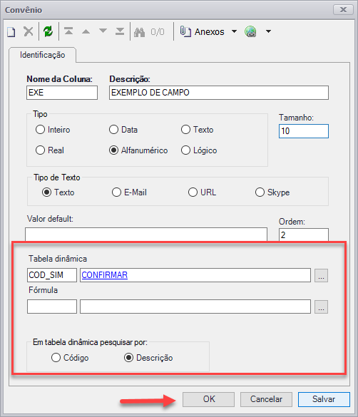
Task: Edit the COD_SIM dynamic table code
Action: [x=52, y=275]
